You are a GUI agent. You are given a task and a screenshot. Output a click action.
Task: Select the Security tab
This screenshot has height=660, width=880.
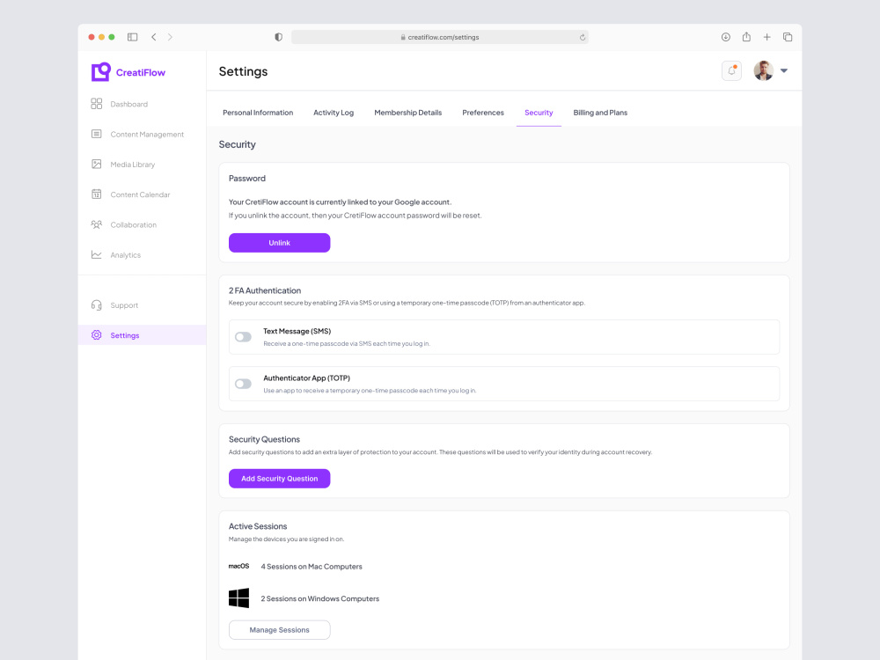(x=539, y=113)
